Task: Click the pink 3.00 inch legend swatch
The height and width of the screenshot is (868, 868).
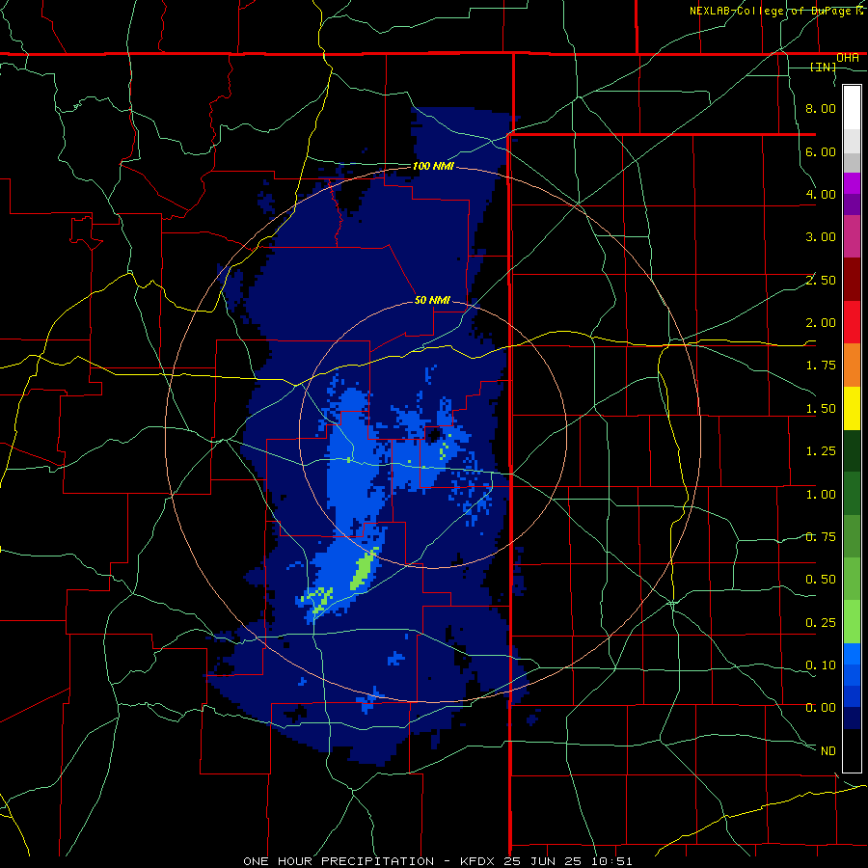Action: point(852,237)
